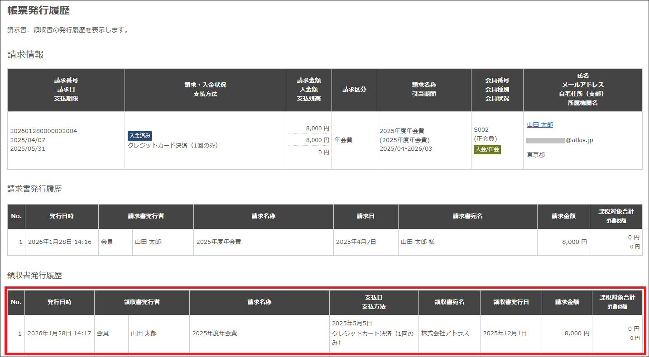The height and width of the screenshot is (357, 649).
Task: Click the 領収書宛名 column header
Action: [x=449, y=302]
